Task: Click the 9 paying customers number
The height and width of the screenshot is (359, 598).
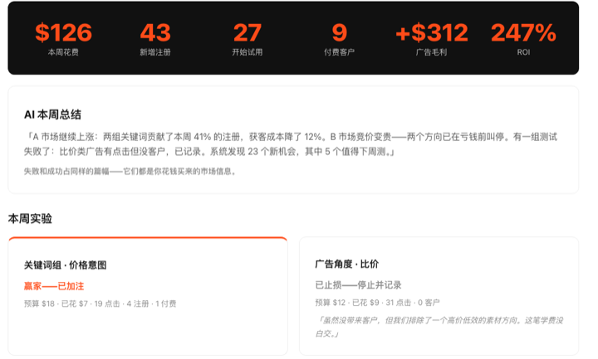Action: click(x=340, y=32)
